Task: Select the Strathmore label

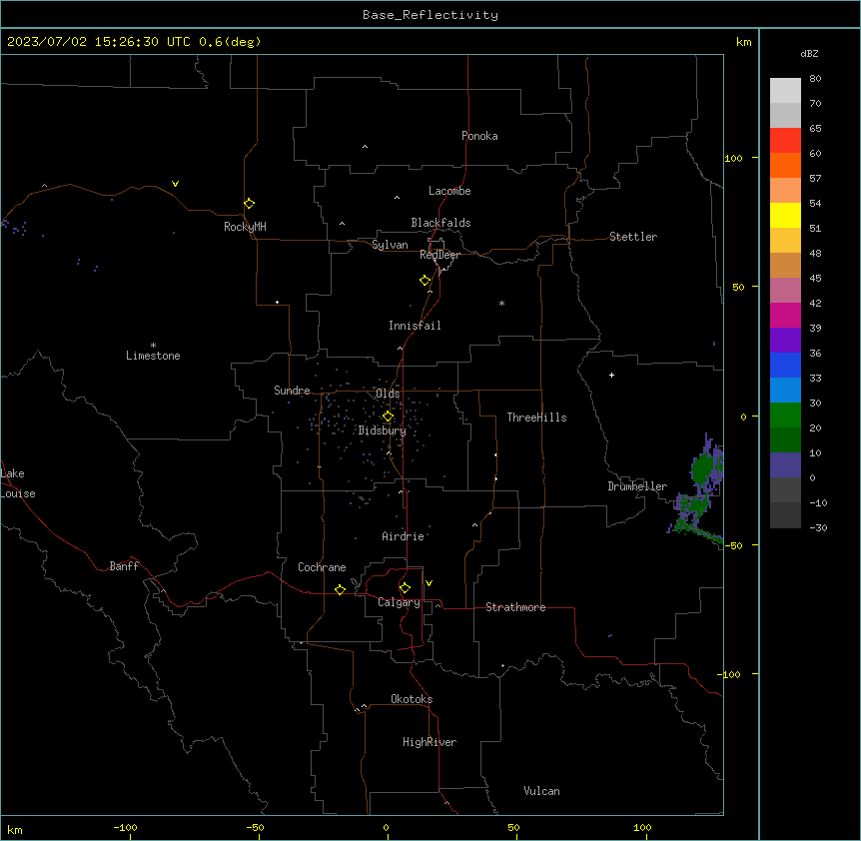Action: click(x=515, y=607)
